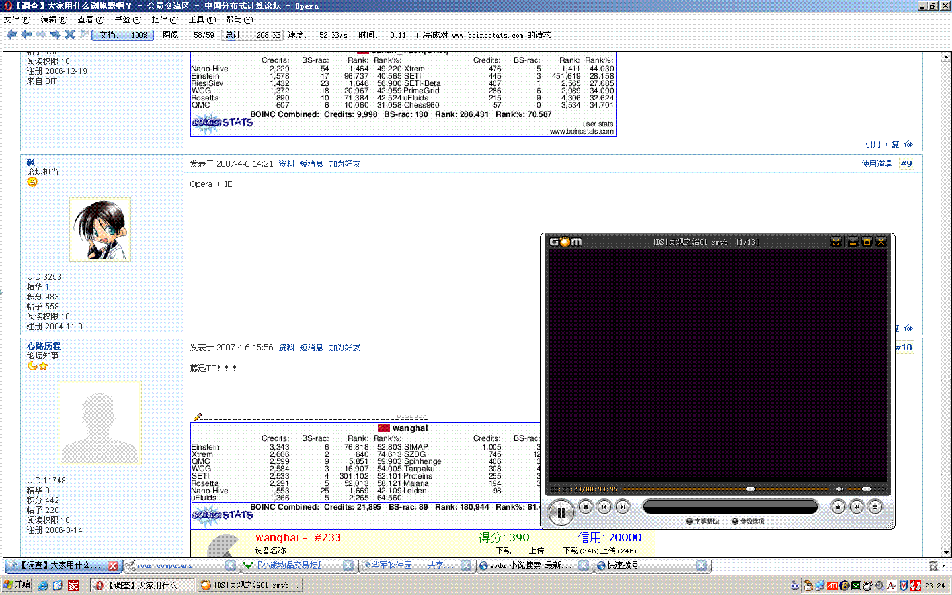952x595 pixels.
Task: Click the BOINCstats logo in wanghai signature
Action: coord(223,515)
